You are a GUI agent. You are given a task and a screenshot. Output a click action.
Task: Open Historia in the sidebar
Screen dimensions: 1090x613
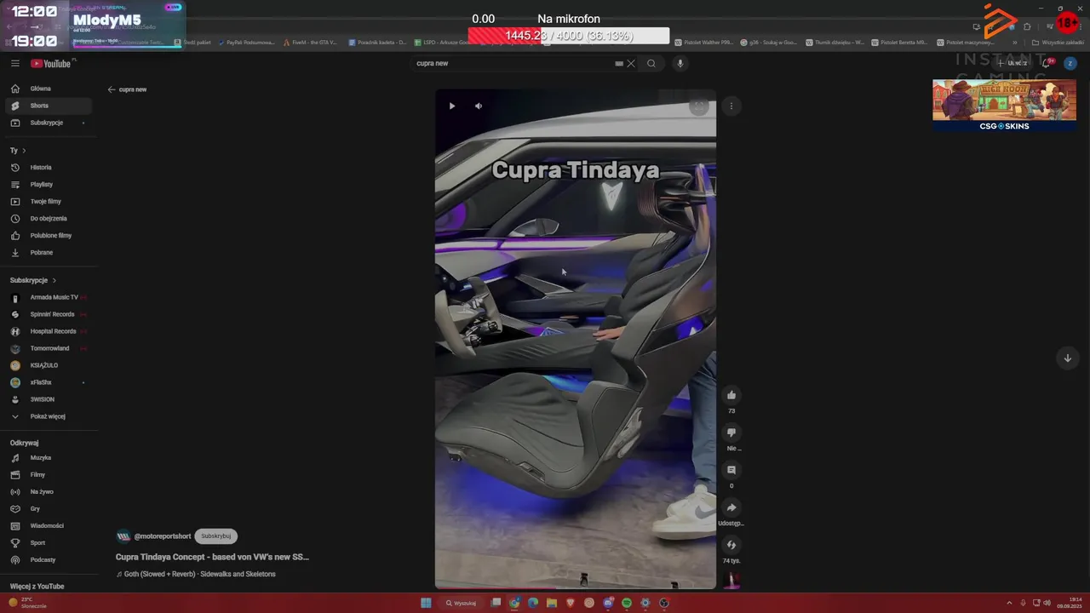point(49,168)
